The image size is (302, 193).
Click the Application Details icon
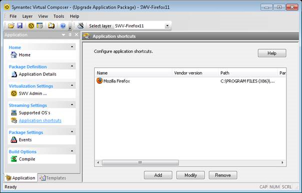(x=14, y=74)
